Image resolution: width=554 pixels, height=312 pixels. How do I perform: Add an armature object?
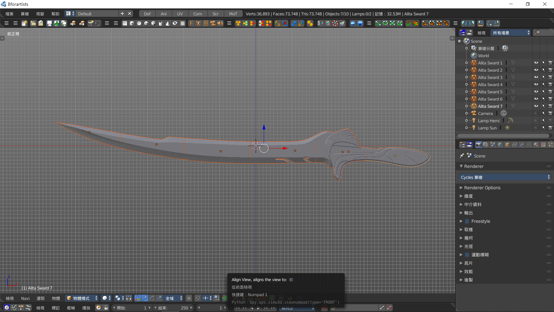click(x=199, y=23)
